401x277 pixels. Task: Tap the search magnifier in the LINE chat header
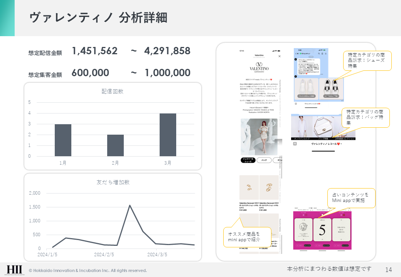[x=319, y=53]
